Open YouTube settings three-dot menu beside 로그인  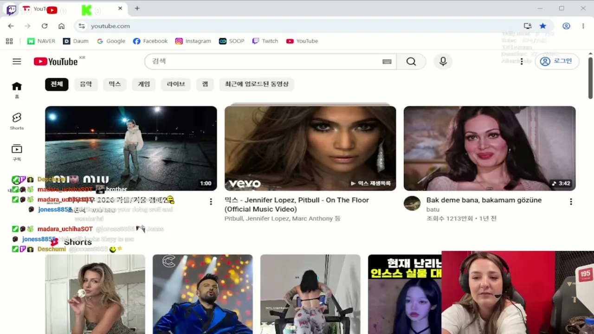click(x=522, y=61)
